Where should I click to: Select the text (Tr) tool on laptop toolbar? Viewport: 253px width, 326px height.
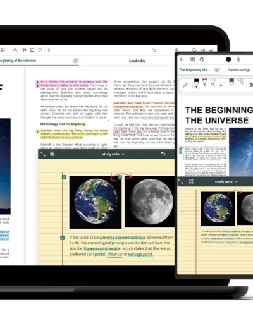pos(24,50)
